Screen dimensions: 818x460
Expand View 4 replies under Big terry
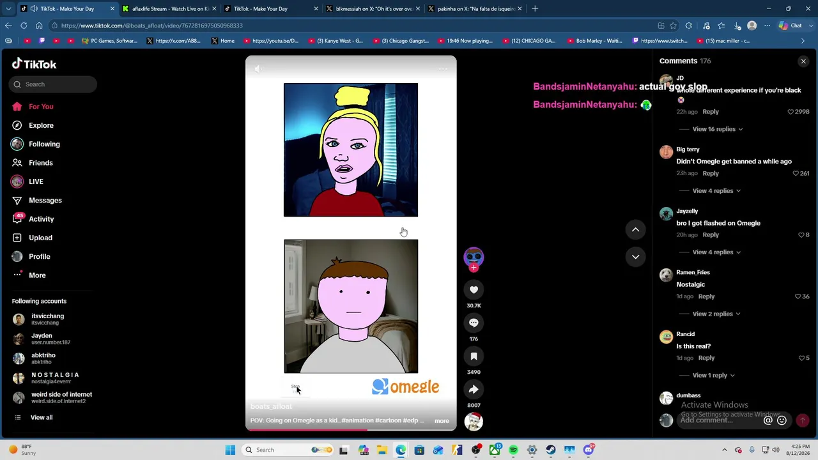click(x=716, y=190)
